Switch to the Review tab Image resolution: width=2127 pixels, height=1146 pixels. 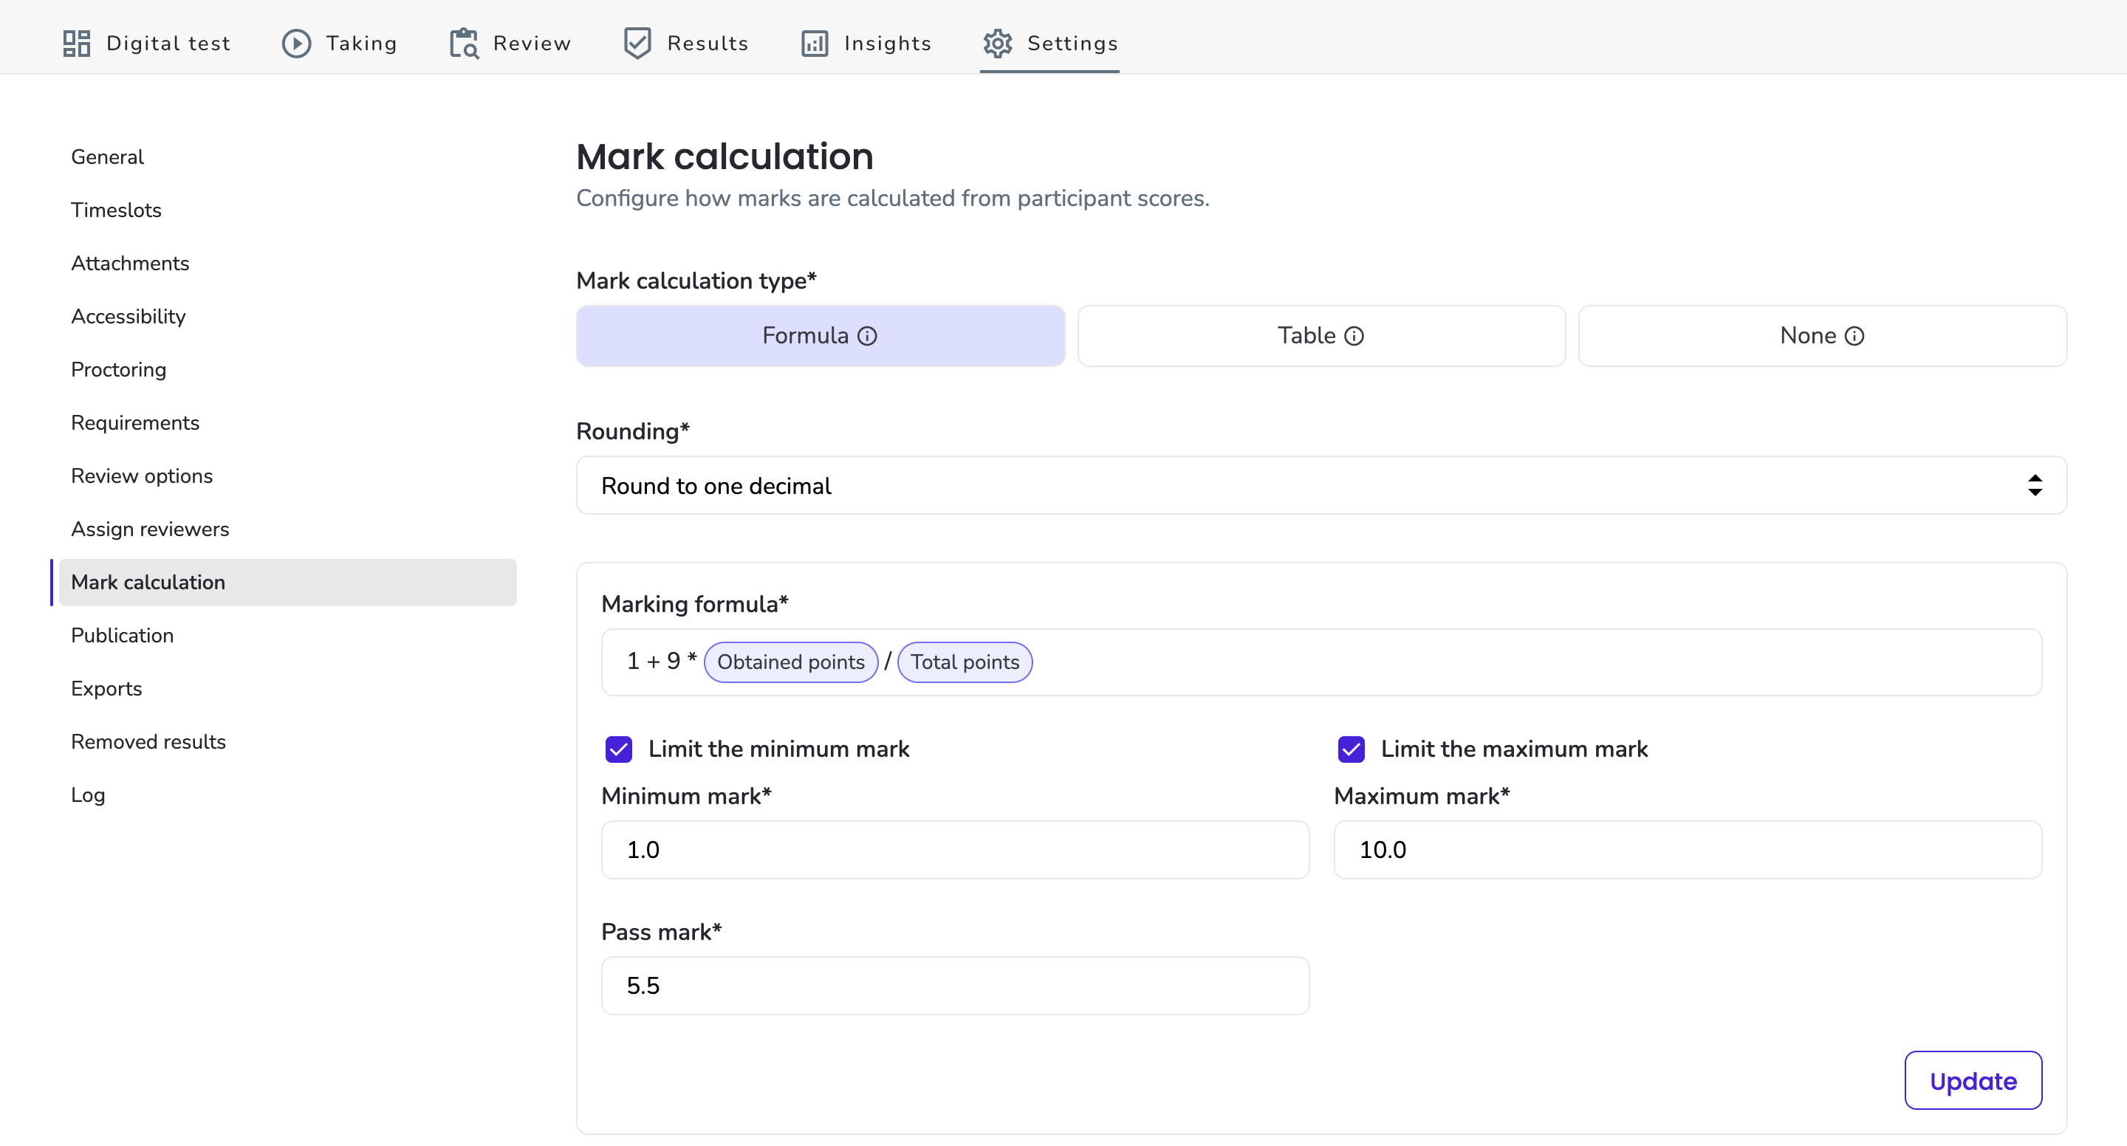tap(510, 43)
